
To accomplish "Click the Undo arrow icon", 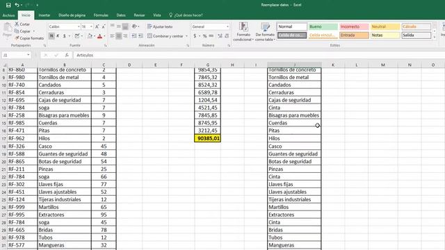I will (17, 5).
